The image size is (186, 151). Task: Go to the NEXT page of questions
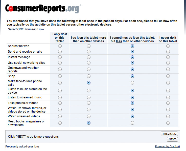(x=172, y=139)
